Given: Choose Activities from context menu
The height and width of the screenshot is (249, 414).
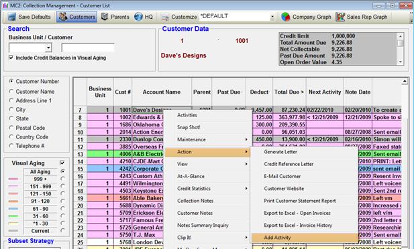Looking at the screenshot, I should 187,115.
